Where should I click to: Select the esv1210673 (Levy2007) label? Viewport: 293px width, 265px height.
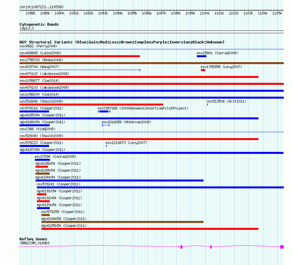[126, 143]
